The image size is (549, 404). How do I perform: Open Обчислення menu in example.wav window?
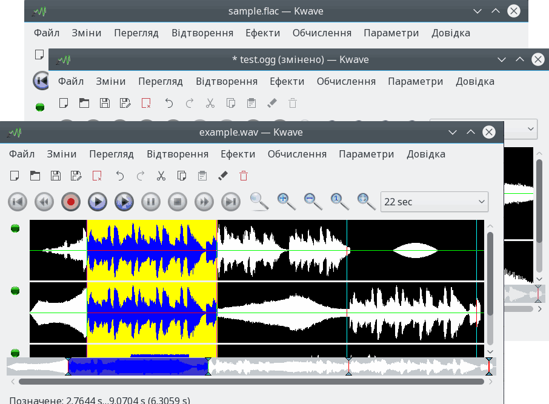click(297, 154)
